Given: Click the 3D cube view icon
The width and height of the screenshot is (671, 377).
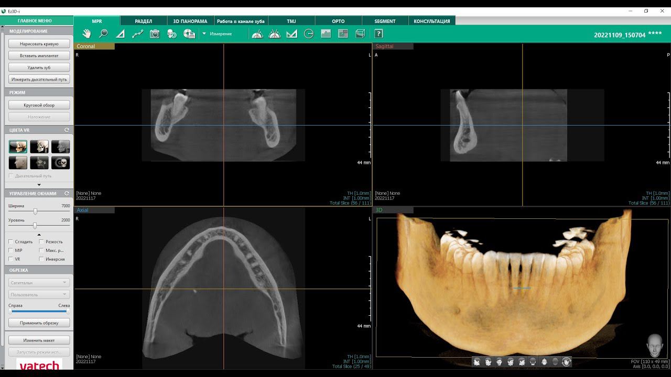Looking at the screenshot, I should pos(360,34).
